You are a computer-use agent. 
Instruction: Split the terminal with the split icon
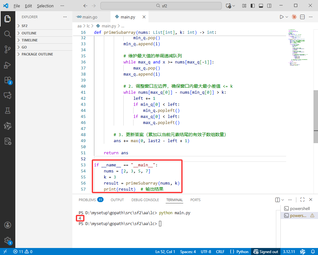(x=278, y=200)
